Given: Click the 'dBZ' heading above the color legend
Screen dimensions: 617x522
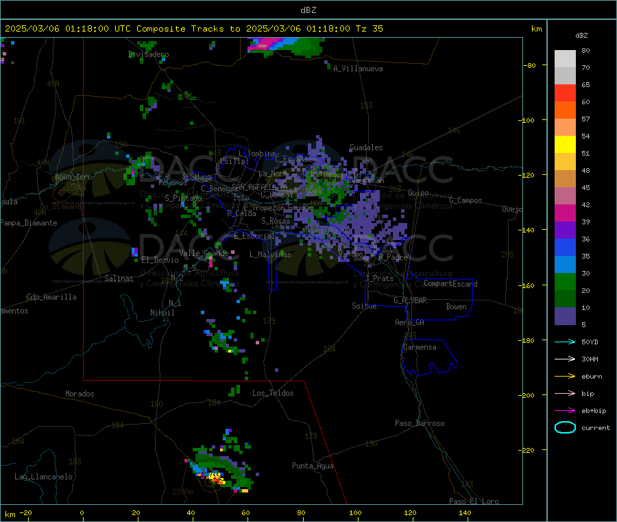Looking at the screenshot, I should [x=581, y=36].
